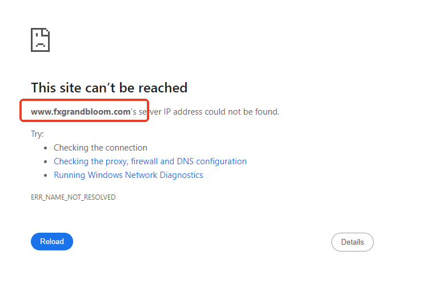
Task: Click the "Try:" label
Action: click(x=37, y=134)
